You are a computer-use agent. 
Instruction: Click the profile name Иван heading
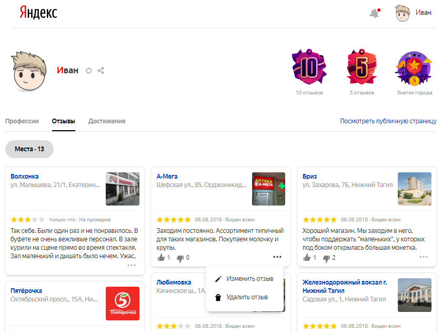68,70
